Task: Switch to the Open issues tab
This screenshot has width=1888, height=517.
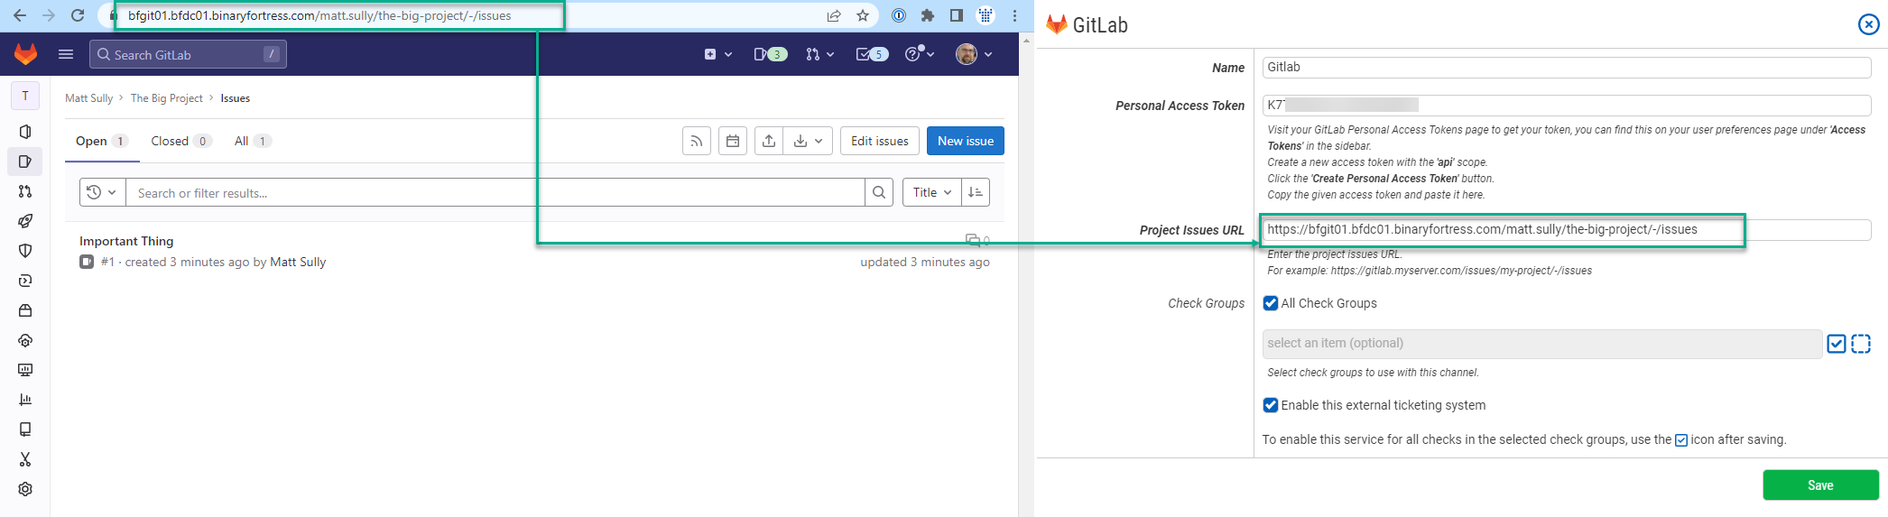Action: [102, 141]
